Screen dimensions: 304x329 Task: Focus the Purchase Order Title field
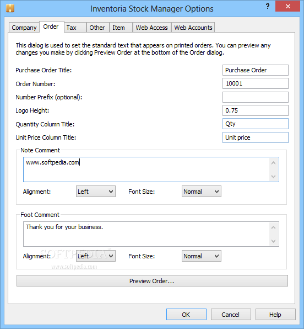(x=256, y=70)
